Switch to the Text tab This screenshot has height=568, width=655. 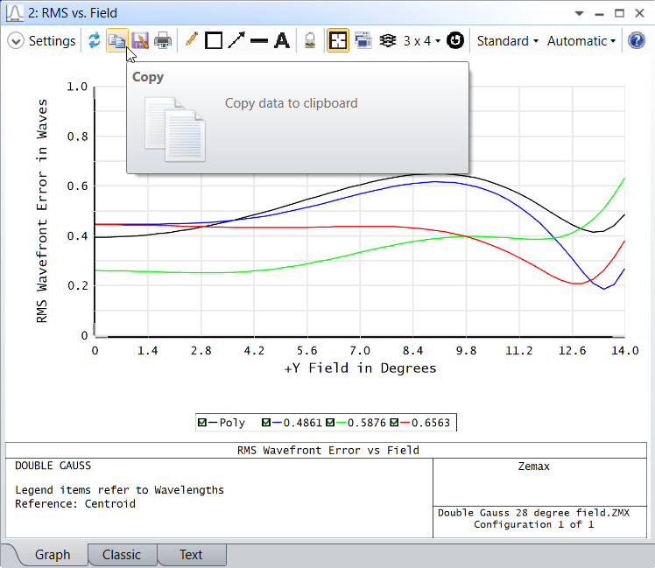coord(191,555)
